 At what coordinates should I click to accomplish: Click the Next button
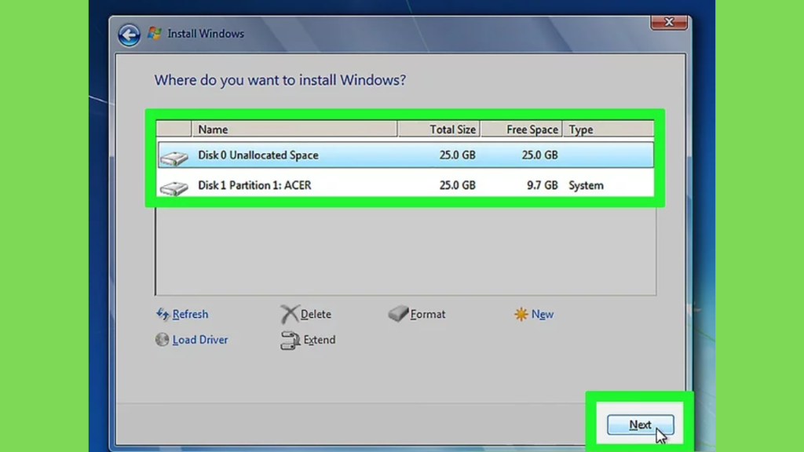tap(641, 425)
